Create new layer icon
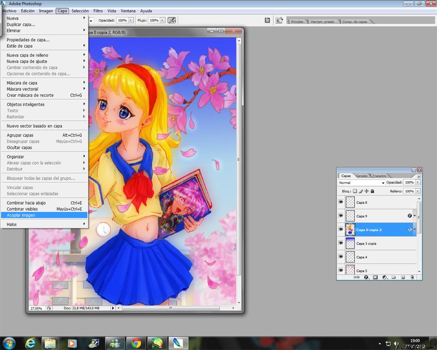This screenshot has width=437, height=350. tap(403, 277)
